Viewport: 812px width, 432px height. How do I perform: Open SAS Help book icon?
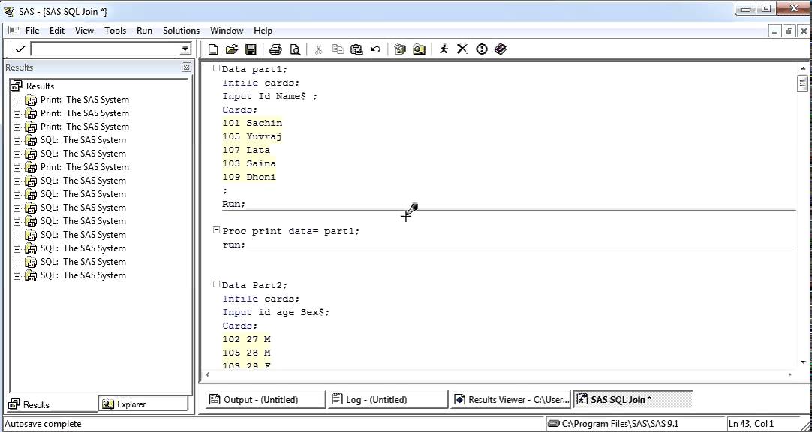coord(501,49)
